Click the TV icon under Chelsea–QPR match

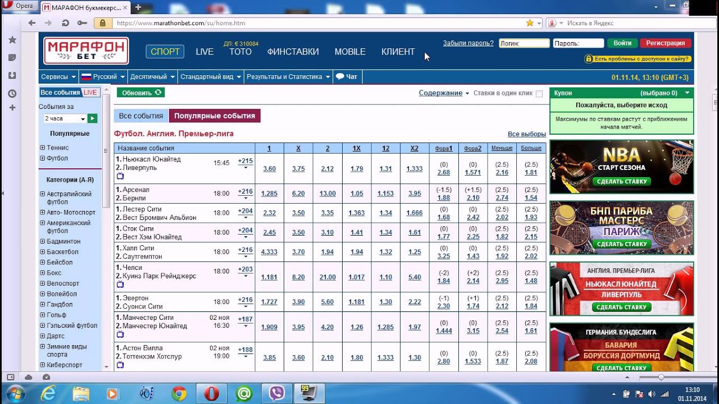point(120,284)
